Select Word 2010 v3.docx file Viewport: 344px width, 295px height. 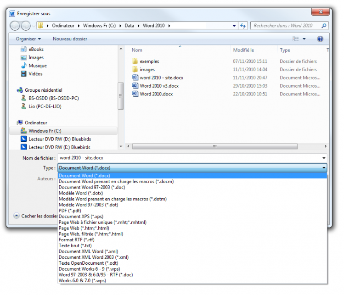pos(159,86)
